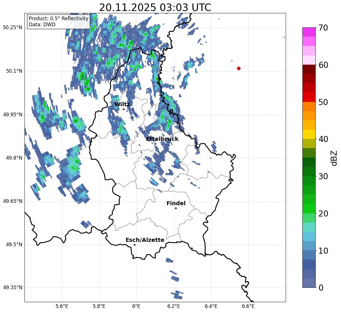Click the 5.6°E longitude label
Image resolution: width=341 pixels, height=312 pixels.
(62, 306)
